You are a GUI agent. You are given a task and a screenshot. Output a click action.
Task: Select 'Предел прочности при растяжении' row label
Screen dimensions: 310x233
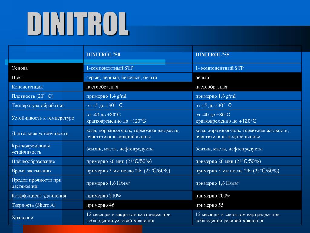tap(36, 183)
